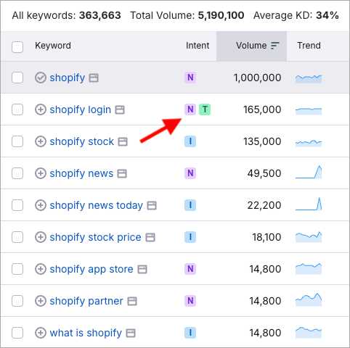Open the shopify keyword link
This screenshot has width=350, height=348.
(x=68, y=78)
